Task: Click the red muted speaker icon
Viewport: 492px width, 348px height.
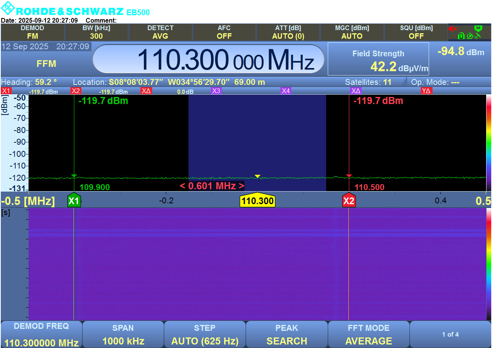Action: [453, 29]
